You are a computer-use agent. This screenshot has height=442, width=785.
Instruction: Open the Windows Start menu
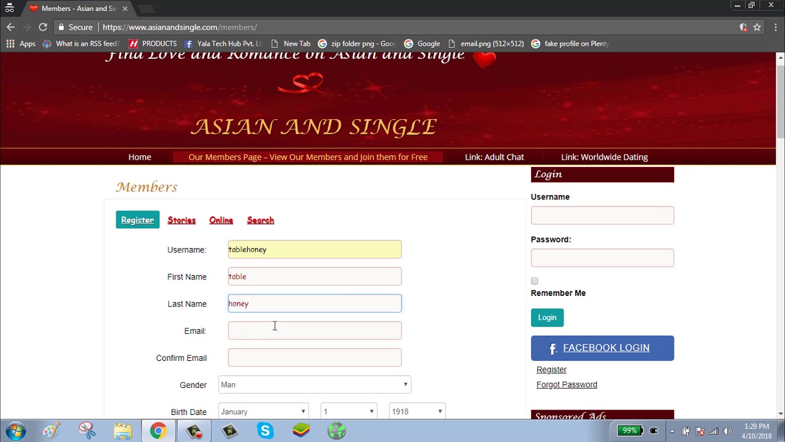click(x=16, y=431)
